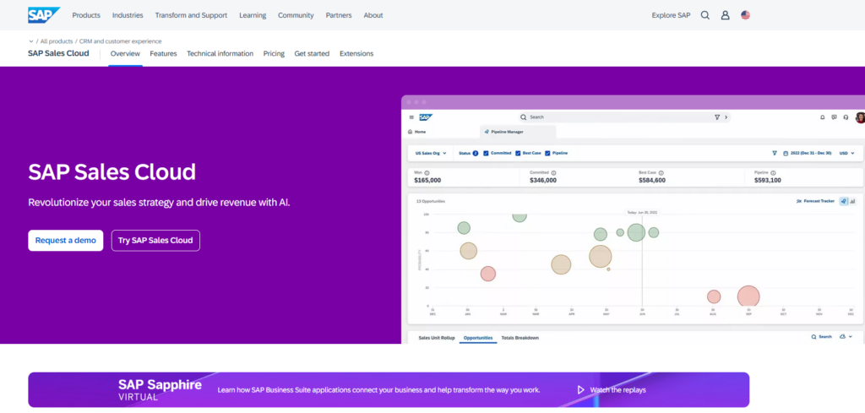865x413 pixels.
Task: Switch to the Technical information tab
Action: pos(220,53)
